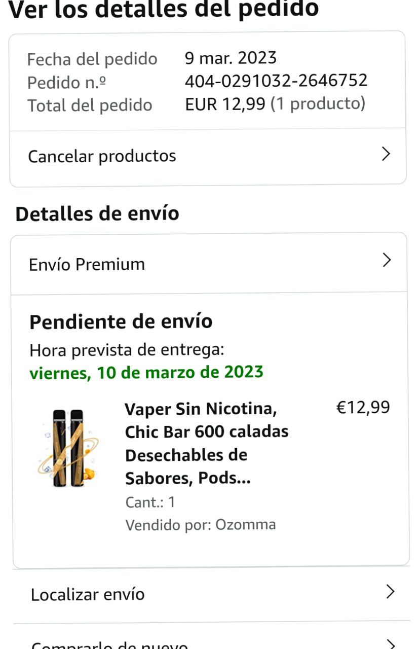Tap the chevron beside Cancelar productos
This screenshot has width=419, height=649.
pos(386,154)
